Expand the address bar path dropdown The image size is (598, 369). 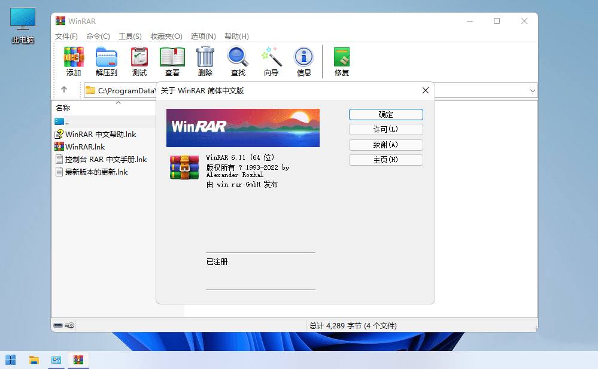532,90
